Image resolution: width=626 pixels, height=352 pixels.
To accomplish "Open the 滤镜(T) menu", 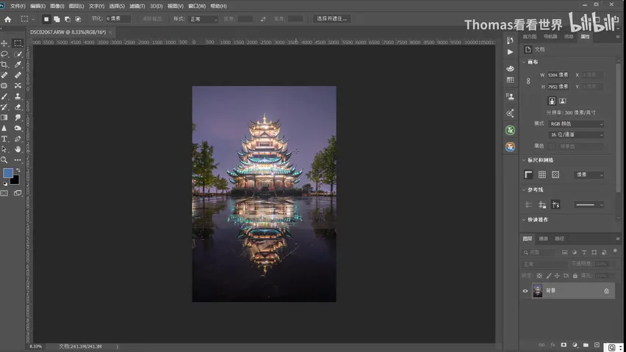I will [137, 6].
